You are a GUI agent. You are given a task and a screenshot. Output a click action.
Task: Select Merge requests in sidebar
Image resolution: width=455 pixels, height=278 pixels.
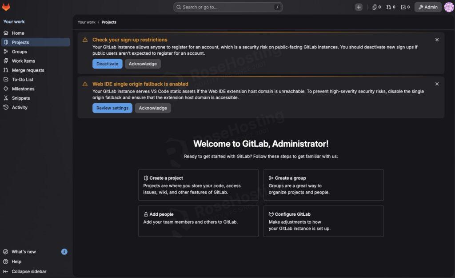tap(36, 70)
